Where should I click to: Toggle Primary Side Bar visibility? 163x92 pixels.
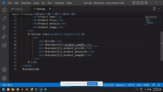click(134, 3)
